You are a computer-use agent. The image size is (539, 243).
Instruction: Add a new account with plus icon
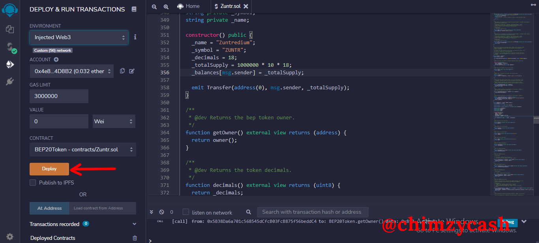pos(56,60)
